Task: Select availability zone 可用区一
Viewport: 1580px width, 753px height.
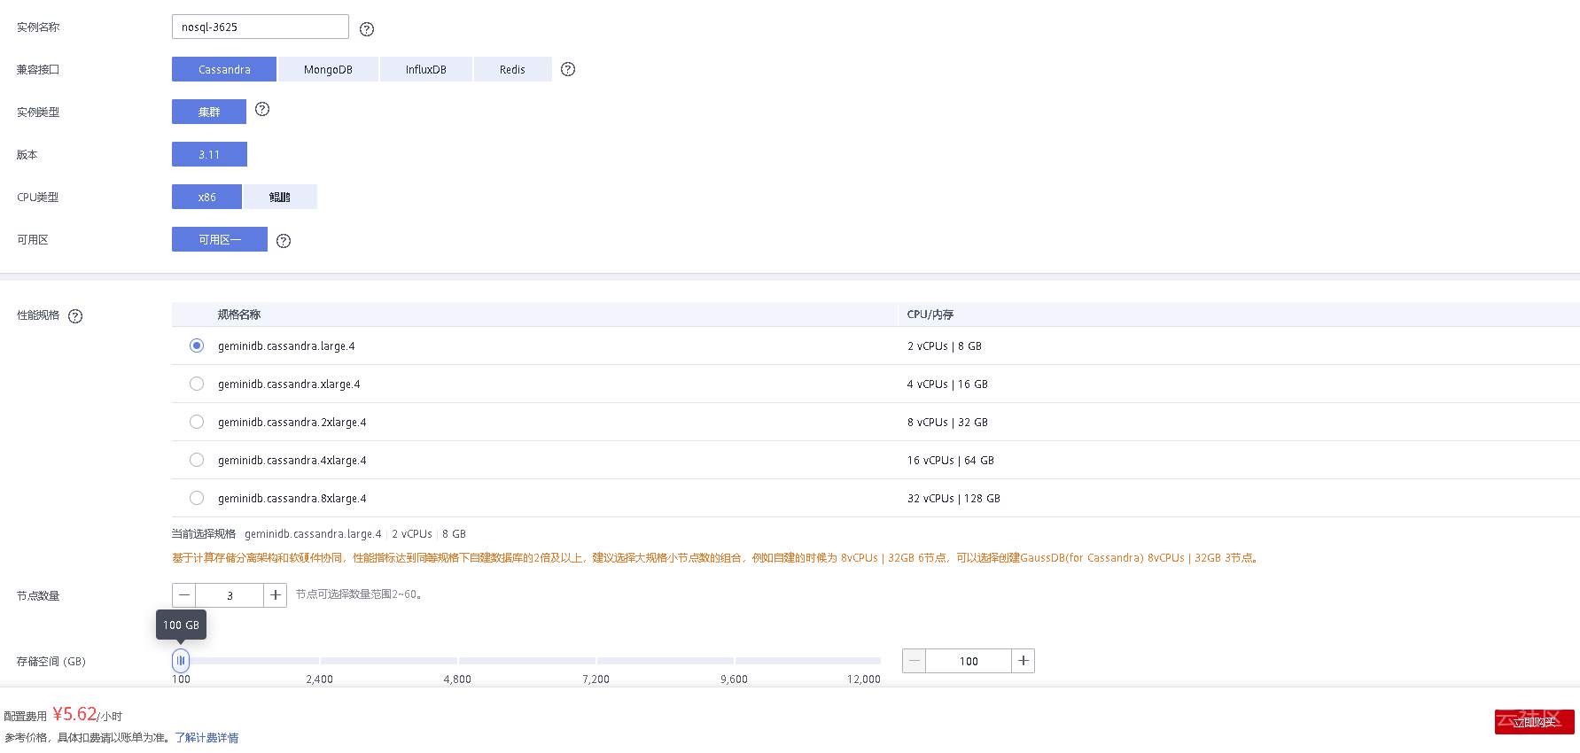Action: click(220, 239)
